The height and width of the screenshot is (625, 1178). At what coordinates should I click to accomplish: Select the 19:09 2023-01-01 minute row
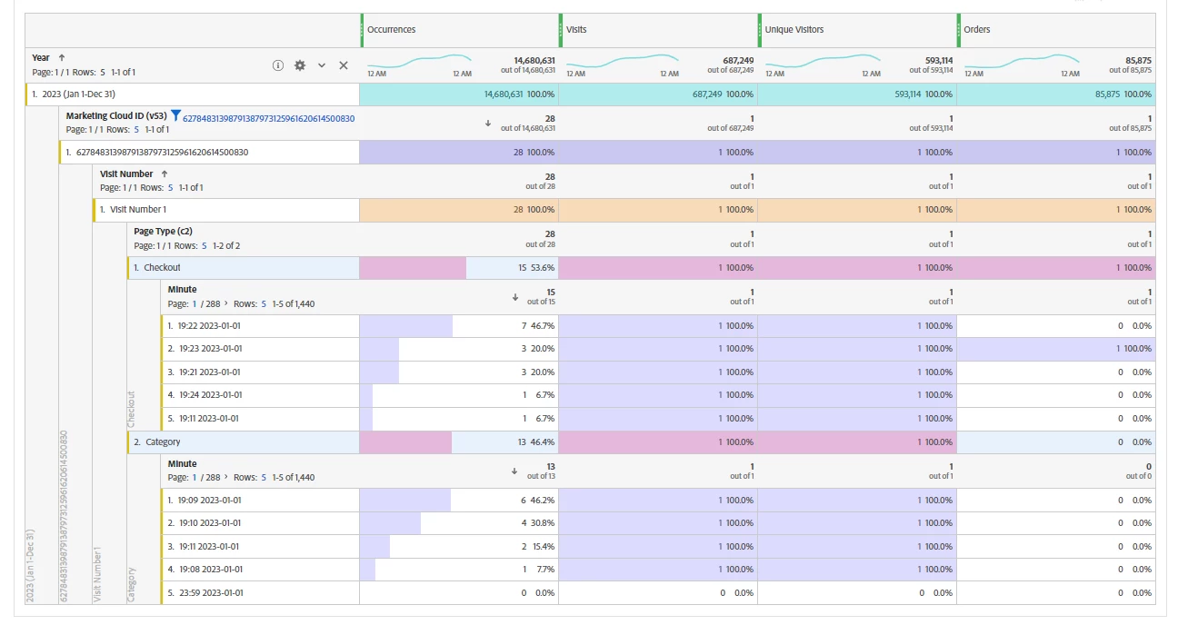click(x=260, y=501)
